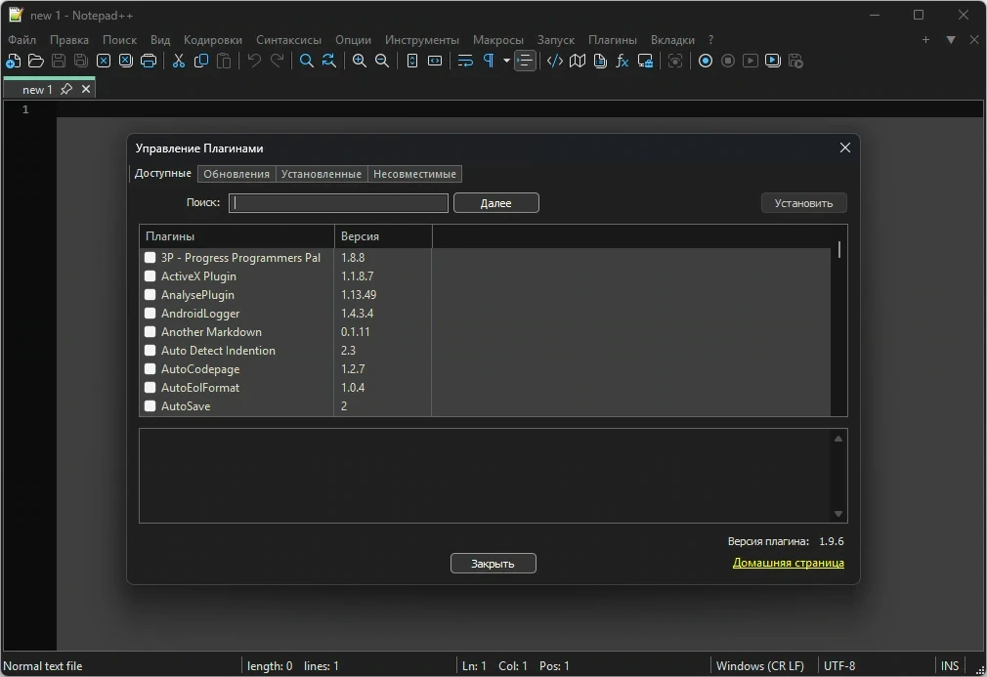Click description box scroll down arrow
Screen dimensions: 987x677
838,514
